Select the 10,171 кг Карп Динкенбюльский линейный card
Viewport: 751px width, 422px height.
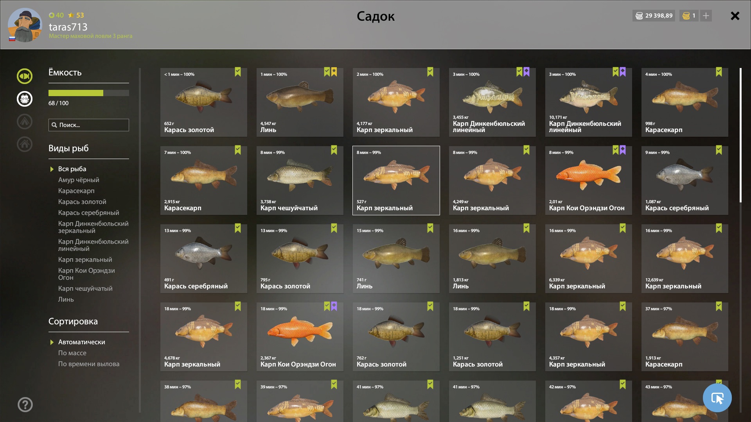point(589,102)
